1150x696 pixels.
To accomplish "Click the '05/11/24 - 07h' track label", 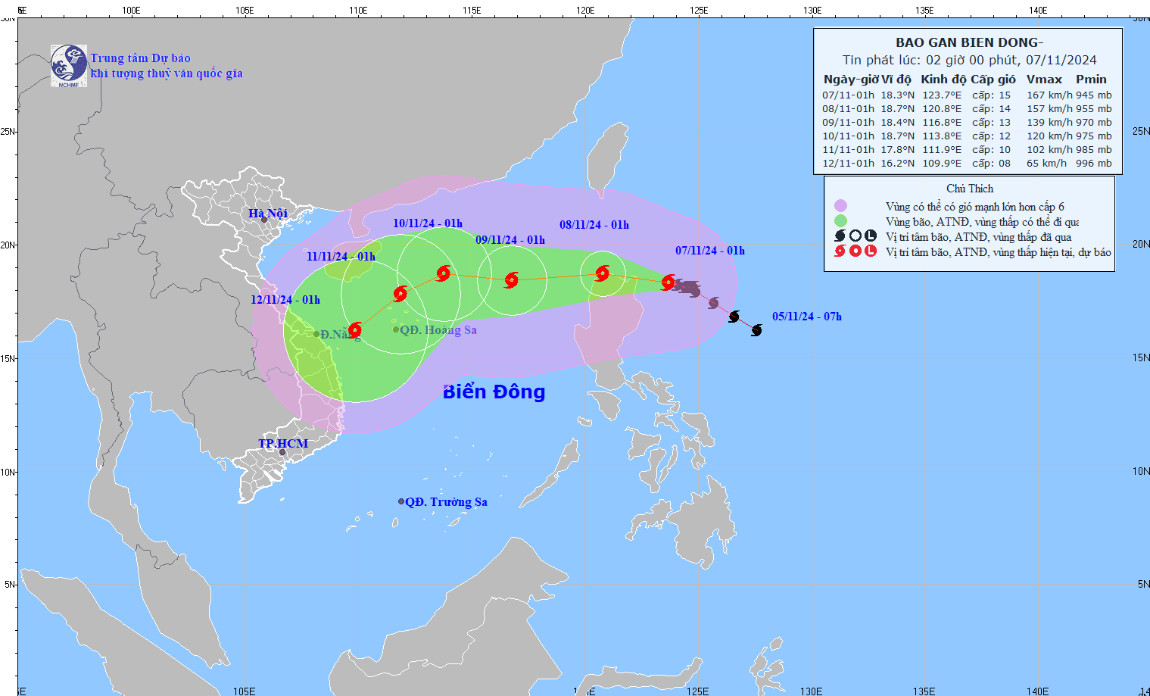I will (807, 317).
